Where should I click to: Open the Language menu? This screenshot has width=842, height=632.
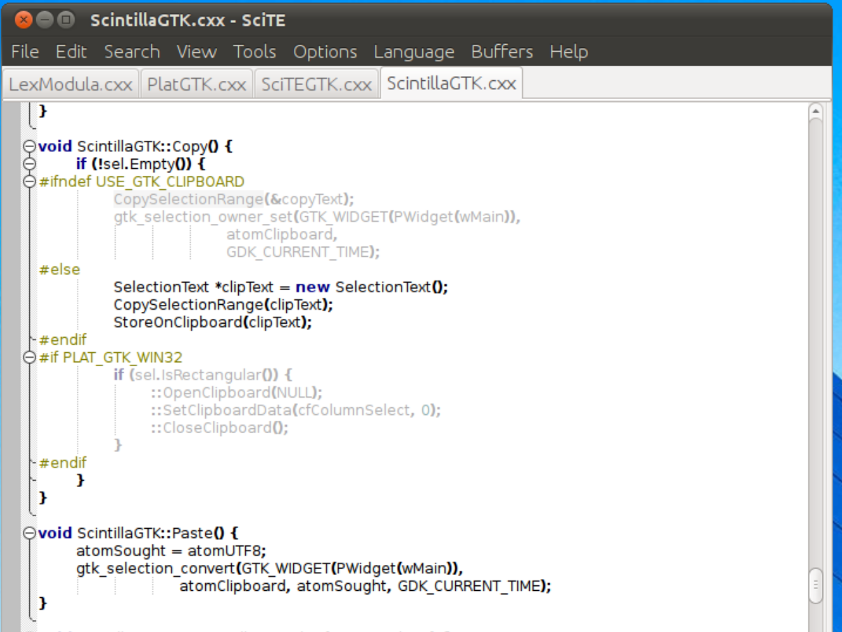point(413,52)
